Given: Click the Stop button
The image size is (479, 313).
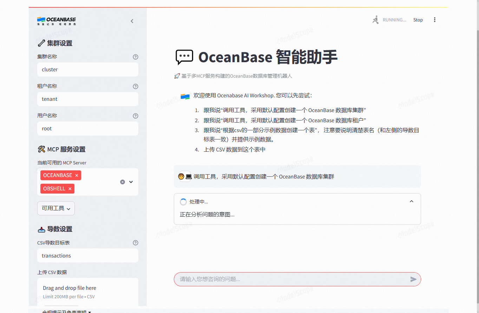Looking at the screenshot, I should 418,20.
